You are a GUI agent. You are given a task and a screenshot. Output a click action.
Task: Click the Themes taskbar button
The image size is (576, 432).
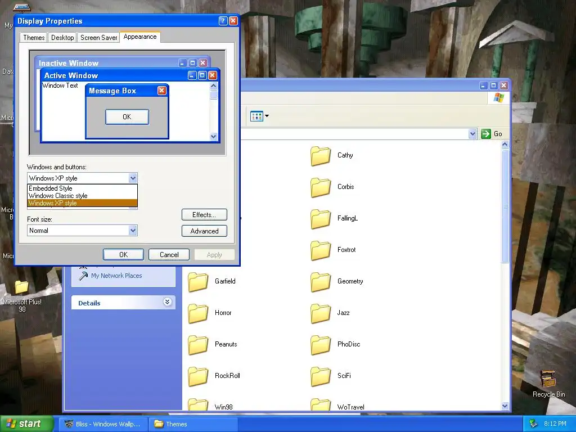point(193,424)
